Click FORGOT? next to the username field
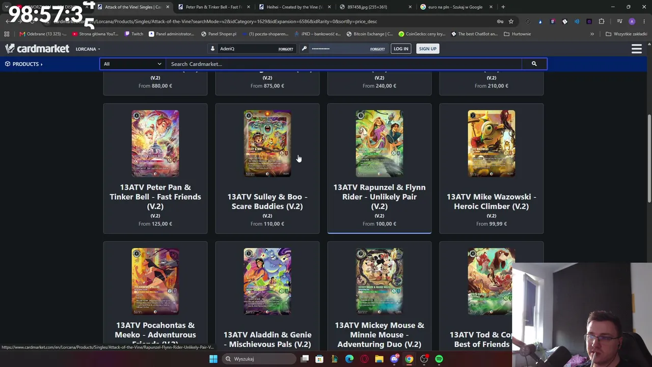The height and width of the screenshot is (367, 652). [286, 49]
